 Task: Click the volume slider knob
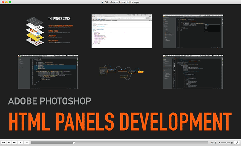click(x=226, y=143)
